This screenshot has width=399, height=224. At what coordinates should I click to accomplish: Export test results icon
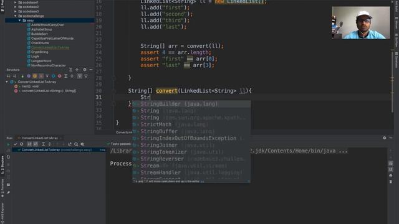(x=70, y=144)
